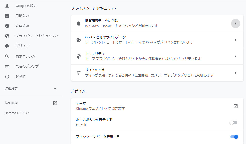
Task: Click the palette icon for デザイン
Action: pos(7,46)
